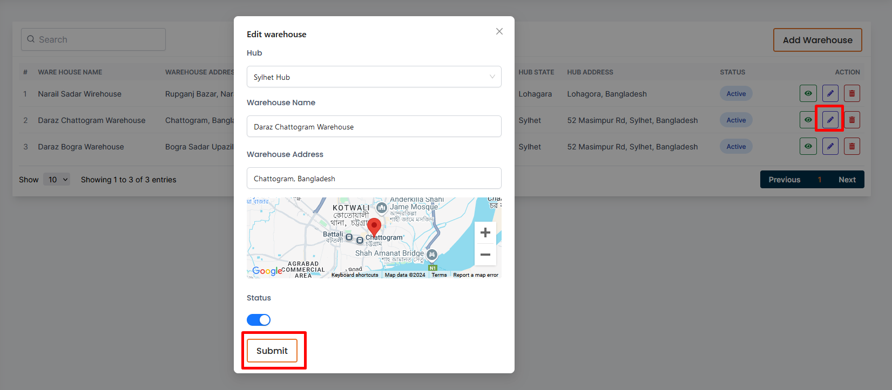Go to the Next page
Image resolution: width=892 pixels, height=390 pixels.
click(x=847, y=180)
